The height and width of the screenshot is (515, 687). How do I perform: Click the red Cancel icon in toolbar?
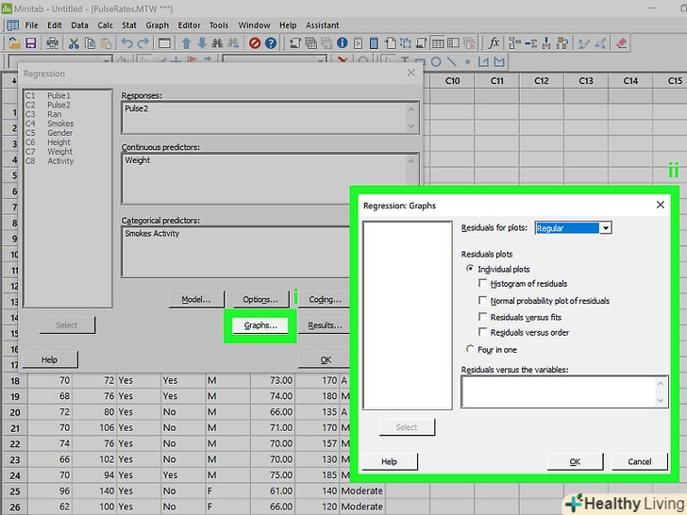[253, 43]
